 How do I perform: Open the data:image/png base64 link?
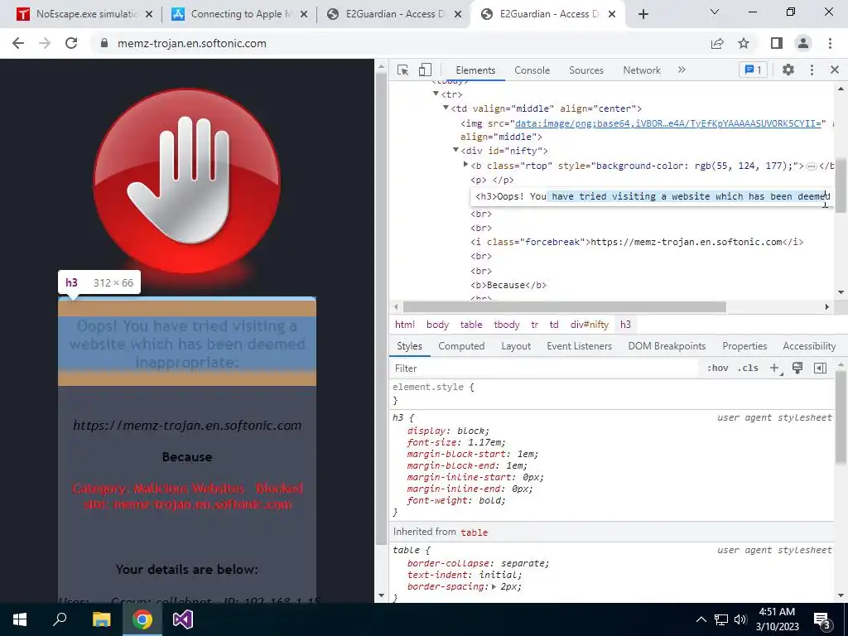pos(668,123)
